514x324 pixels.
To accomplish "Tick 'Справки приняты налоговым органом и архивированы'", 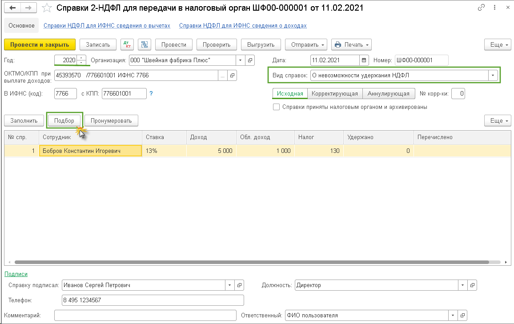I will click(x=276, y=107).
